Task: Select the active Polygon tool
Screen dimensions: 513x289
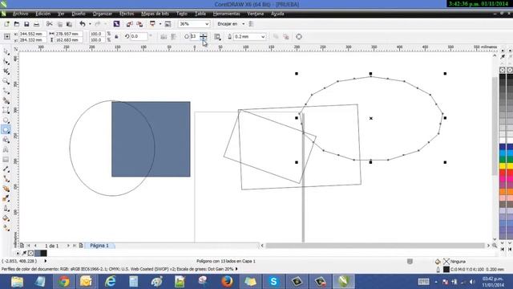Action: click(x=6, y=130)
